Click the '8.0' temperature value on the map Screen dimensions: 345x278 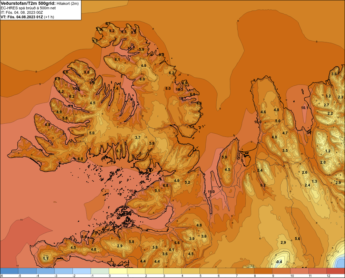point(168,88)
